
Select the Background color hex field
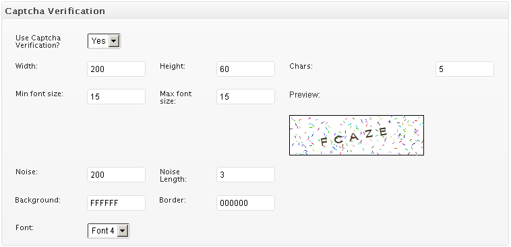(117, 203)
